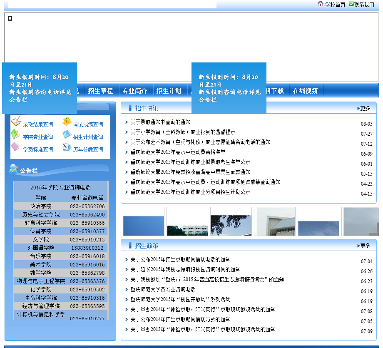
Task: Click the thumbnail showing trees and a white building
Action: pos(187,221)
